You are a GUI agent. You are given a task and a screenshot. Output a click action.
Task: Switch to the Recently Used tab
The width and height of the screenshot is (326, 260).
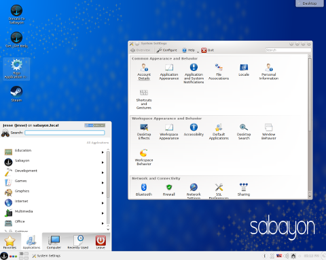tap(78, 242)
